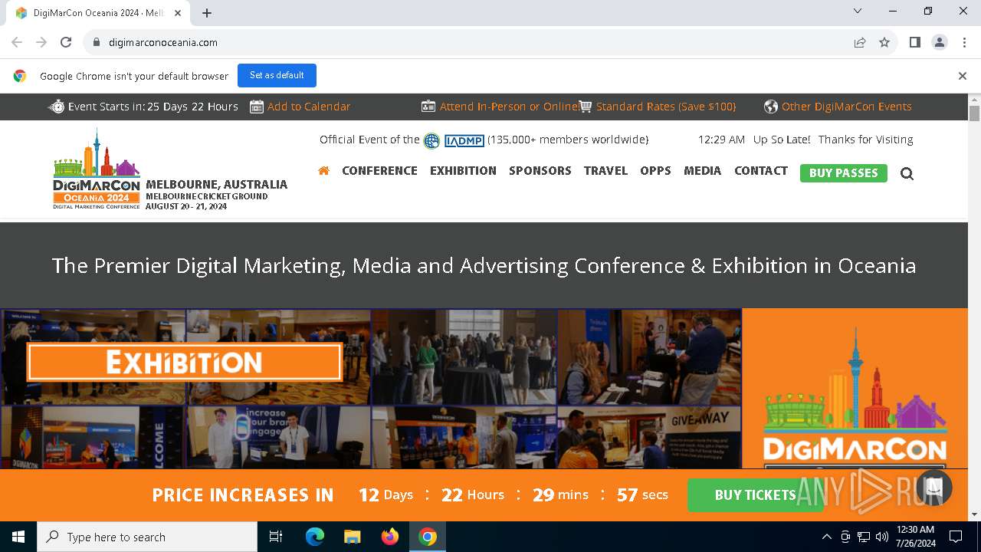Reload the page with refresh icon

point(66,42)
